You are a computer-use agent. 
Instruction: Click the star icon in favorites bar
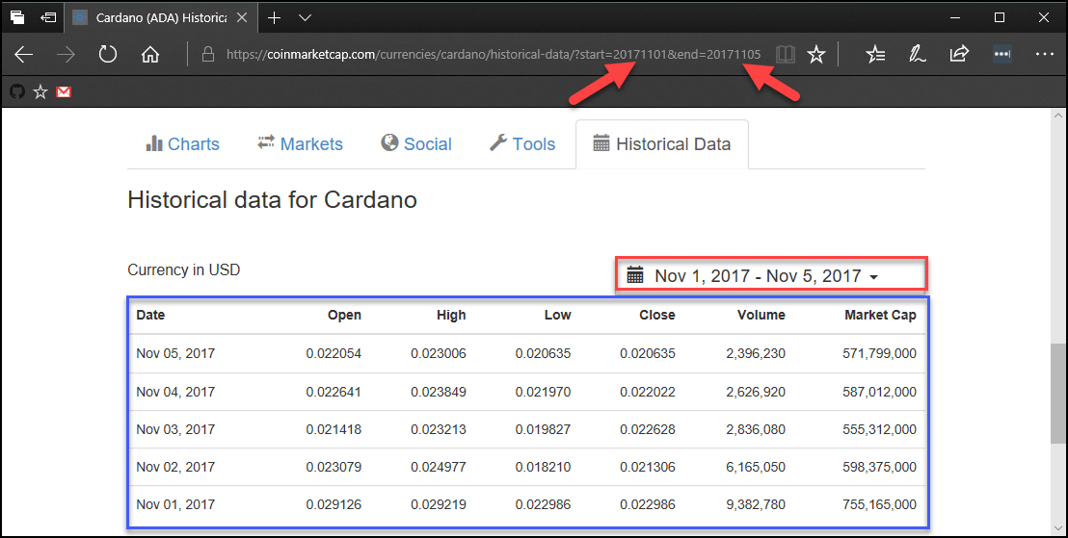pyautogui.click(x=40, y=91)
